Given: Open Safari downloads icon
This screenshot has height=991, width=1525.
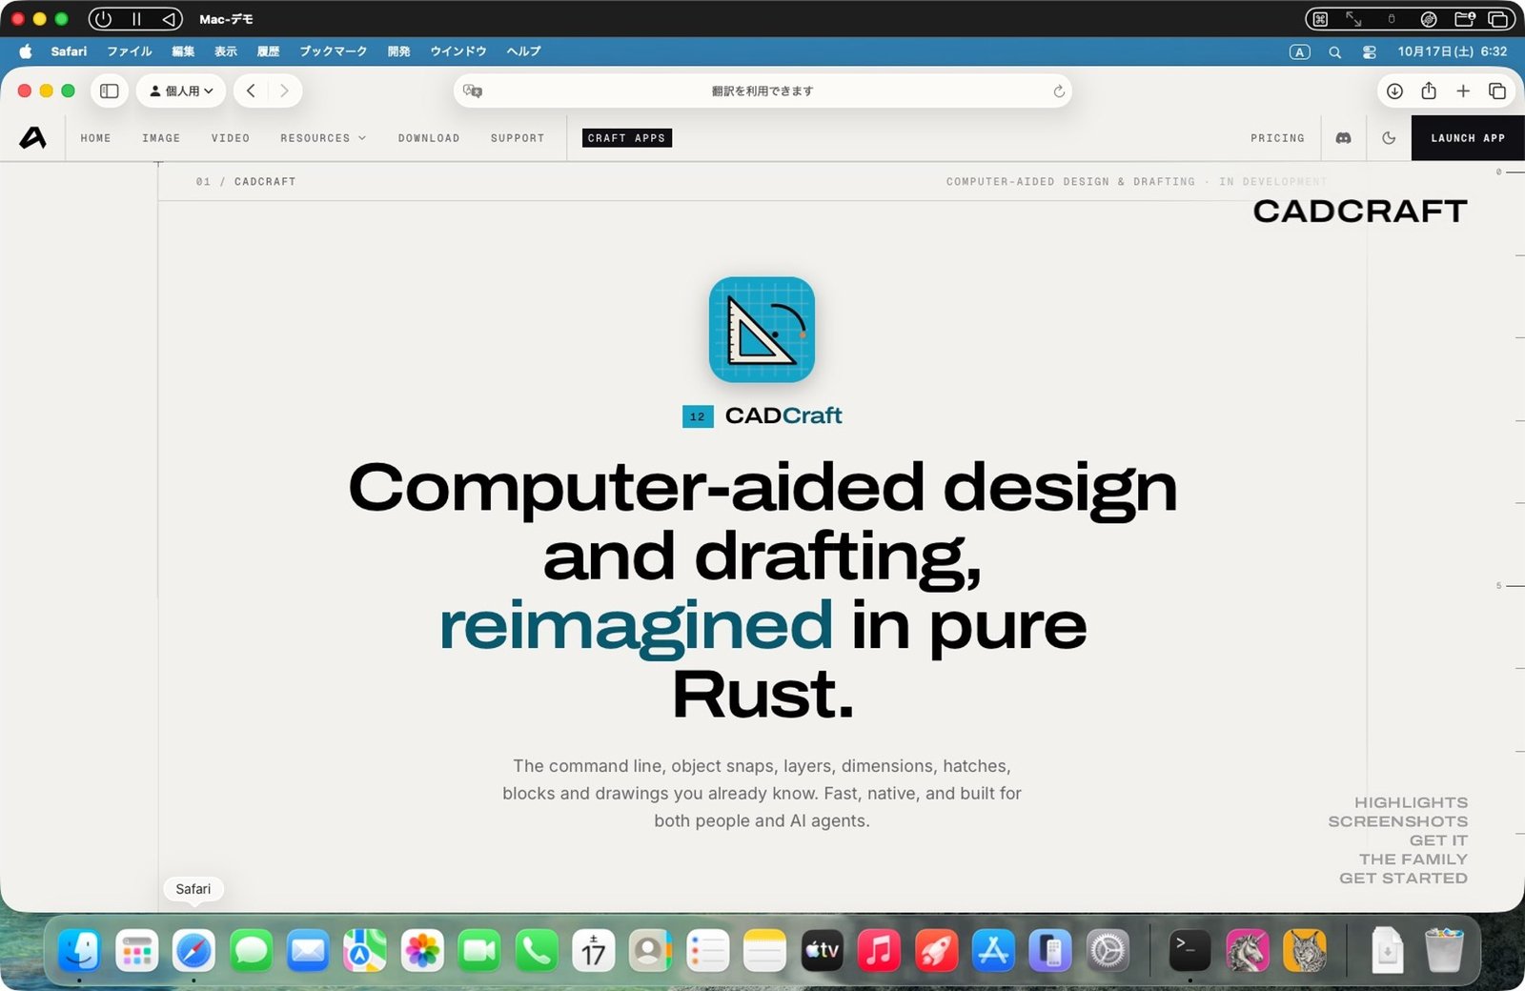Looking at the screenshot, I should point(1394,91).
